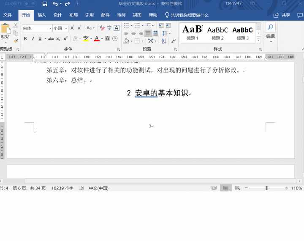The width and height of the screenshot is (304, 241).
Task: Open the font name 宋体 dropdown
Action: tap(50, 28)
